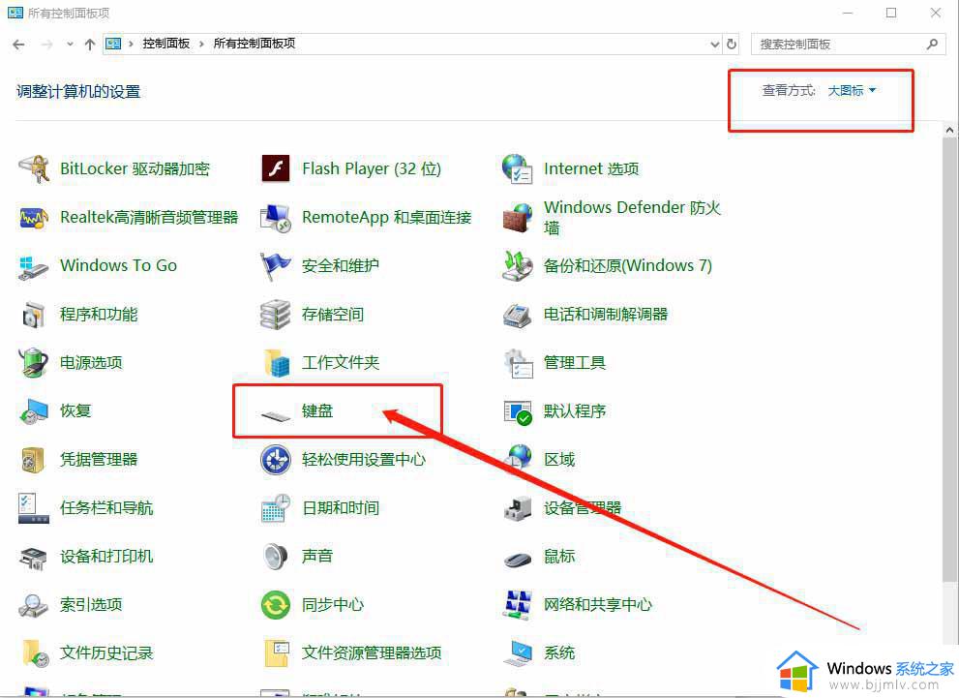Image resolution: width=959 pixels, height=698 pixels.
Task: Open Windows To Go icon
Action: click(34, 267)
